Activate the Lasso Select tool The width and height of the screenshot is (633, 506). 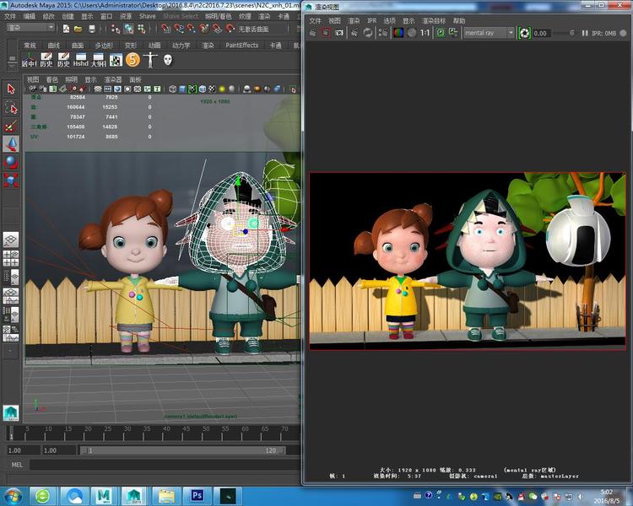click(x=11, y=108)
